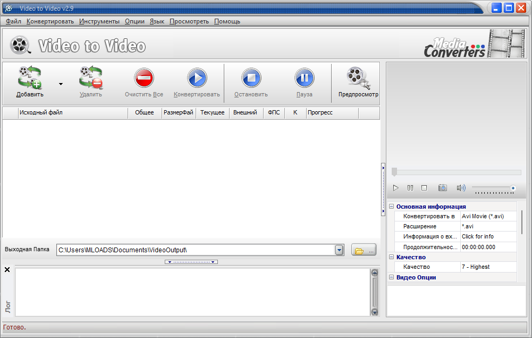This screenshot has width=532, height=338.
Task: Collapse the Видео Опции section
Action: pos(391,277)
